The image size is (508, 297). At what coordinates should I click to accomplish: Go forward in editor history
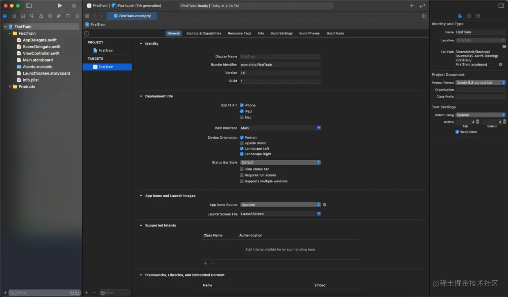tap(102, 16)
